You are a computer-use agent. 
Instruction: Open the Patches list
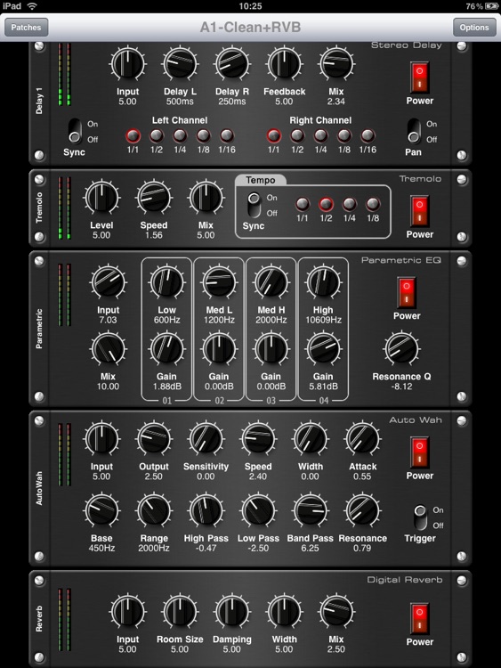(26, 28)
